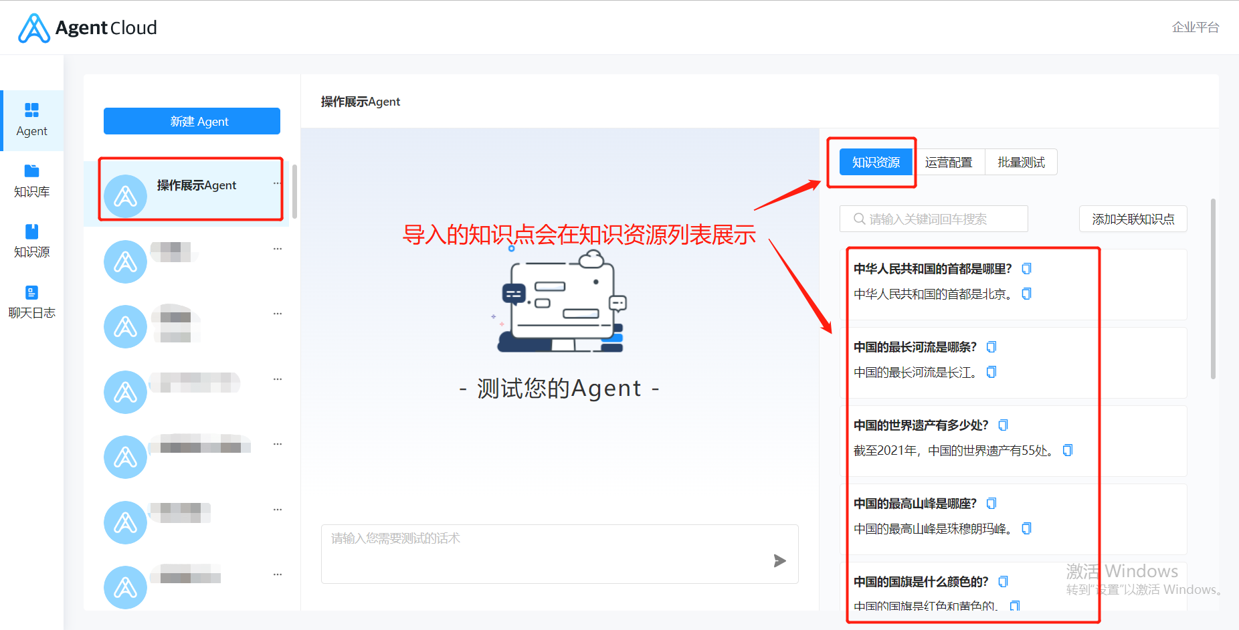1239x630 pixels.
Task: Copy answer 中国的最高山峰是珠穆朗玛峰。
Action: pos(1026,528)
